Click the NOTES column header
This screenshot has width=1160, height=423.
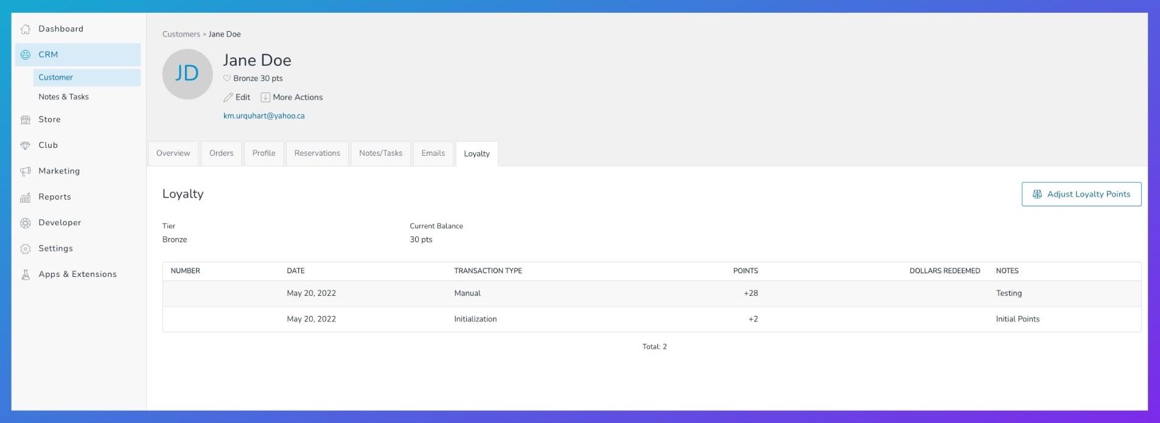(1007, 271)
